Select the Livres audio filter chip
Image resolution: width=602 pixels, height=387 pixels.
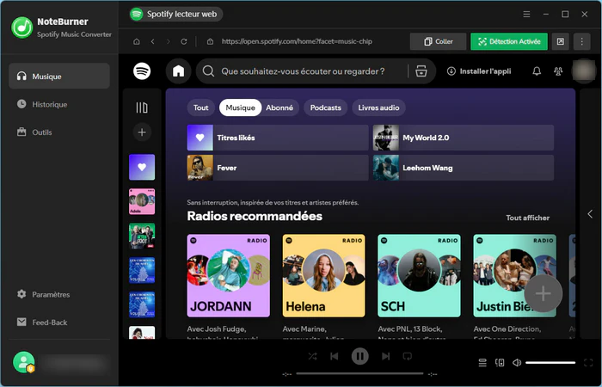(x=378, y=107)
